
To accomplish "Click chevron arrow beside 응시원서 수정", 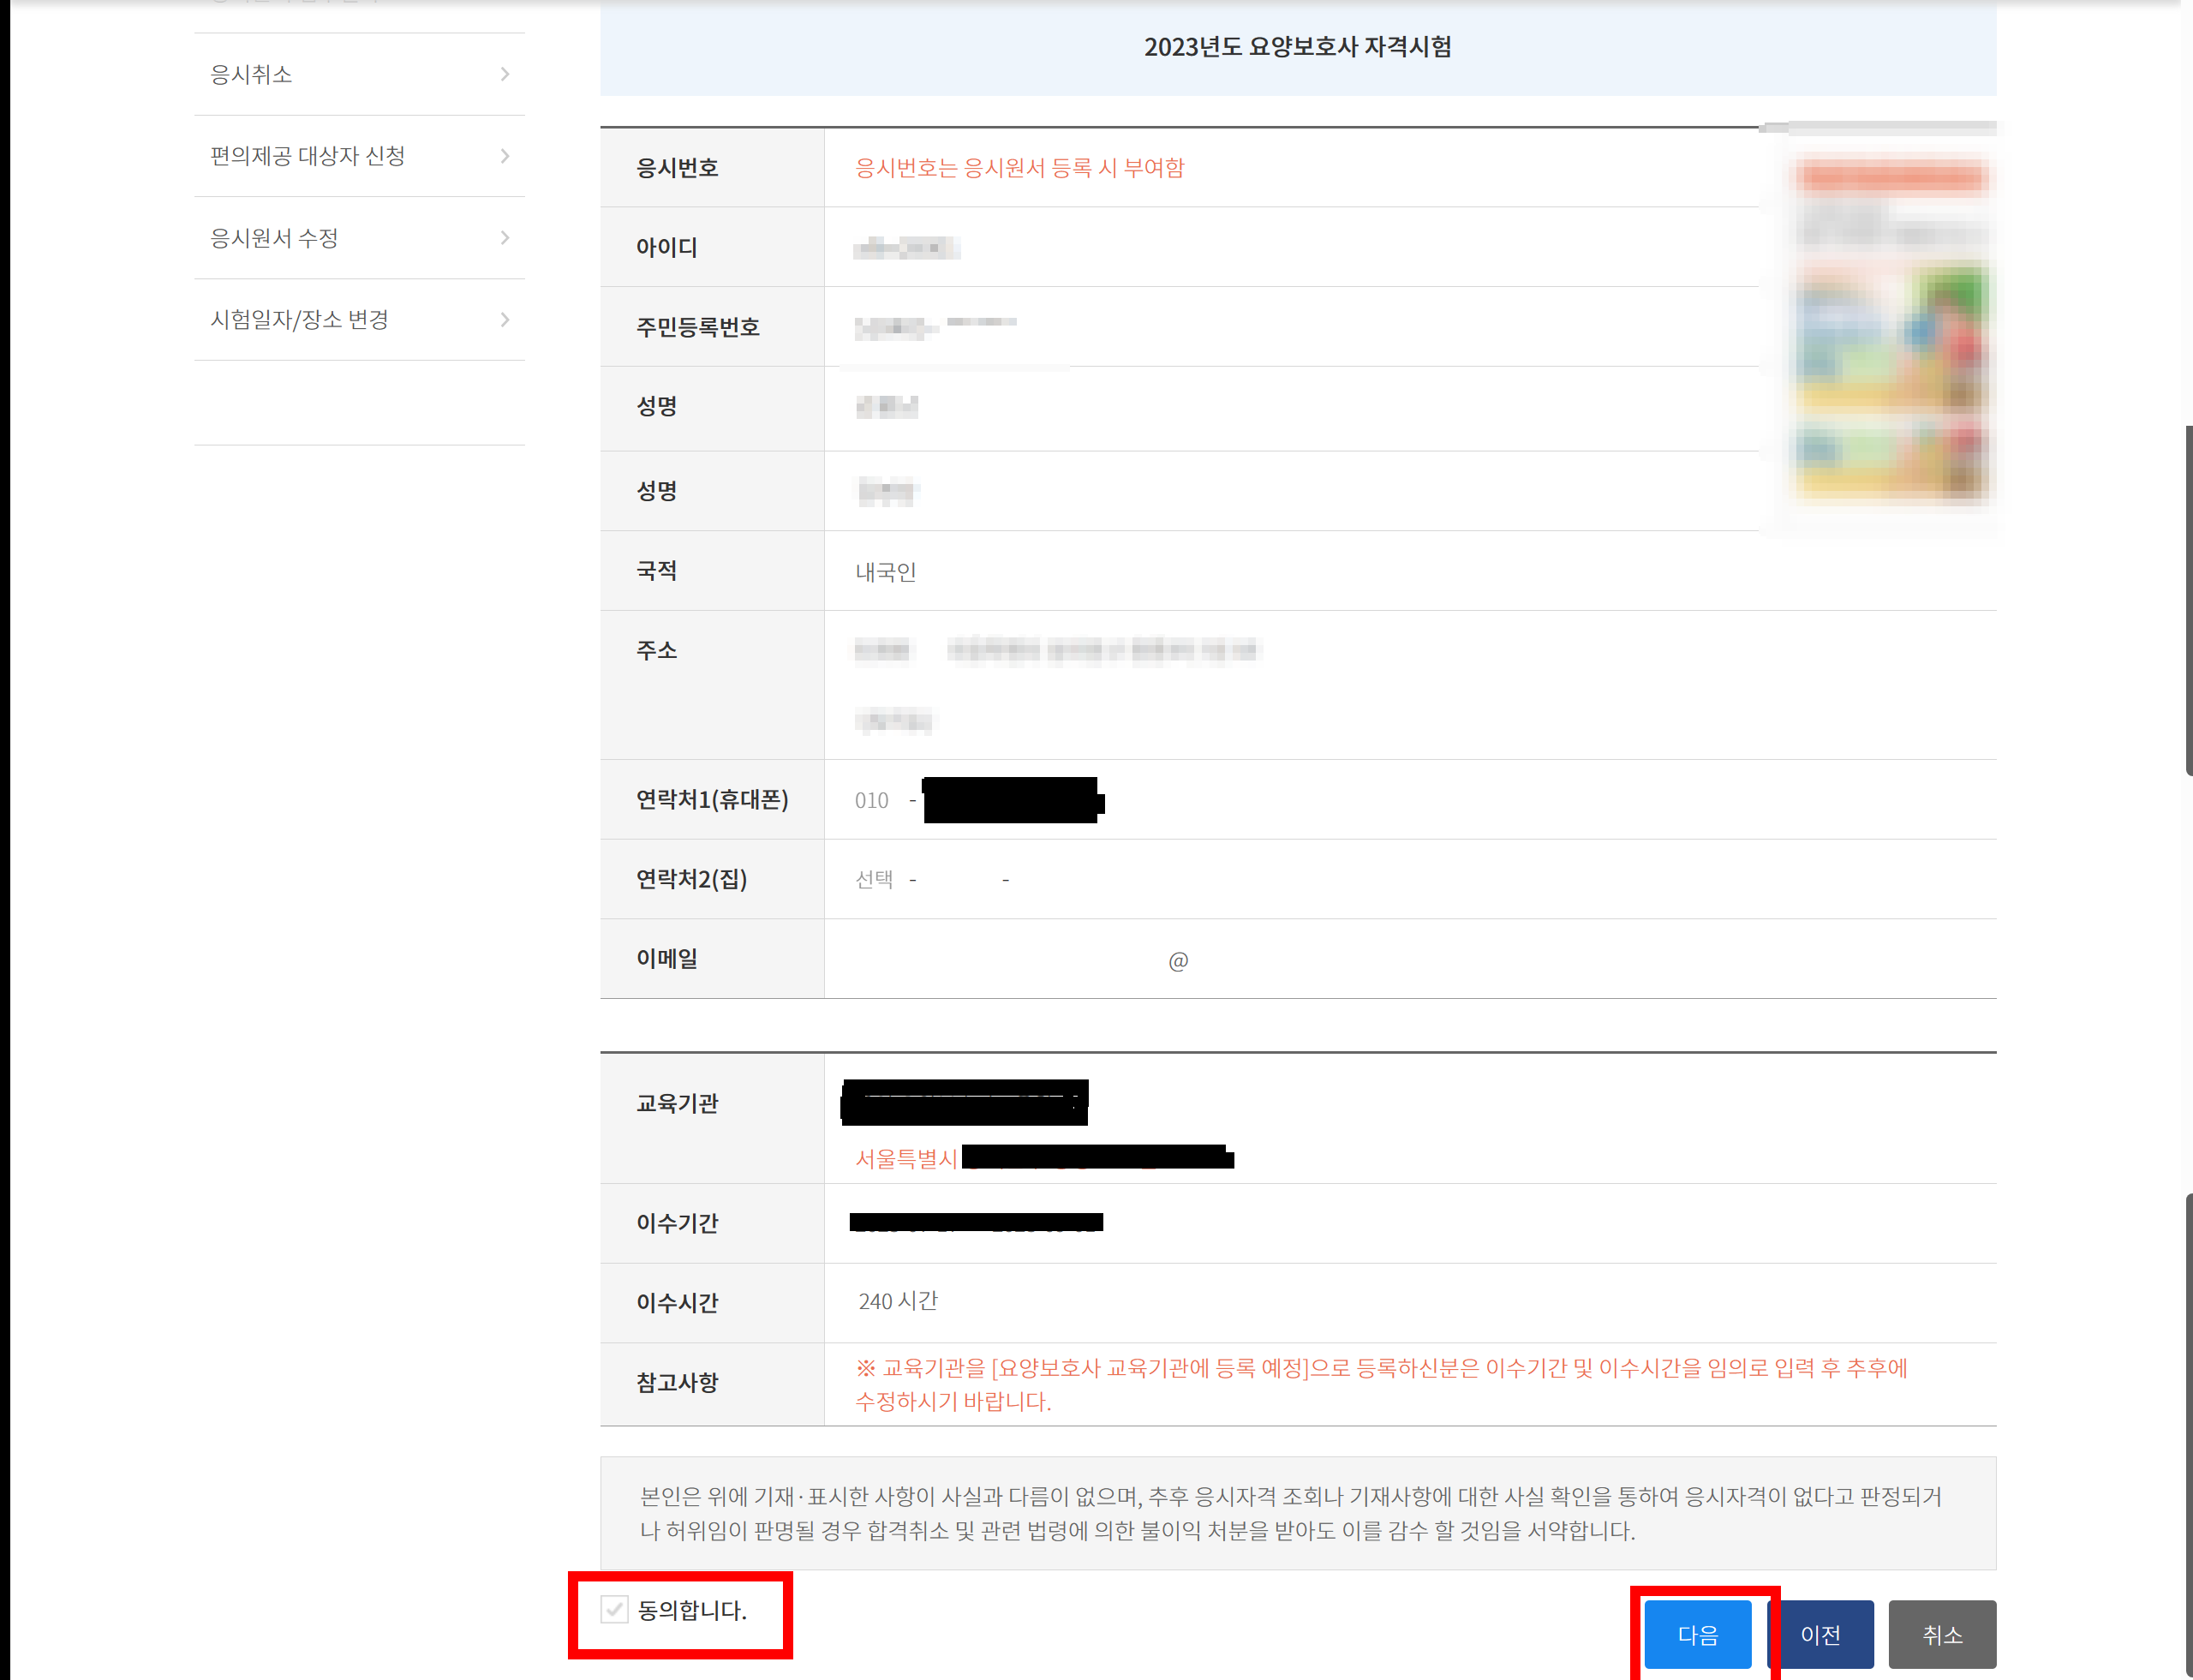I will 505,238.
